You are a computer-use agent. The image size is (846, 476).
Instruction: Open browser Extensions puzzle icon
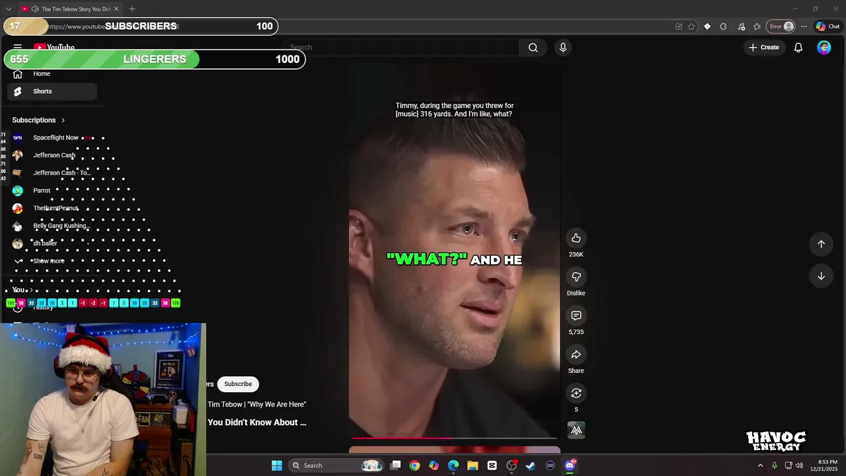(723, 26)
